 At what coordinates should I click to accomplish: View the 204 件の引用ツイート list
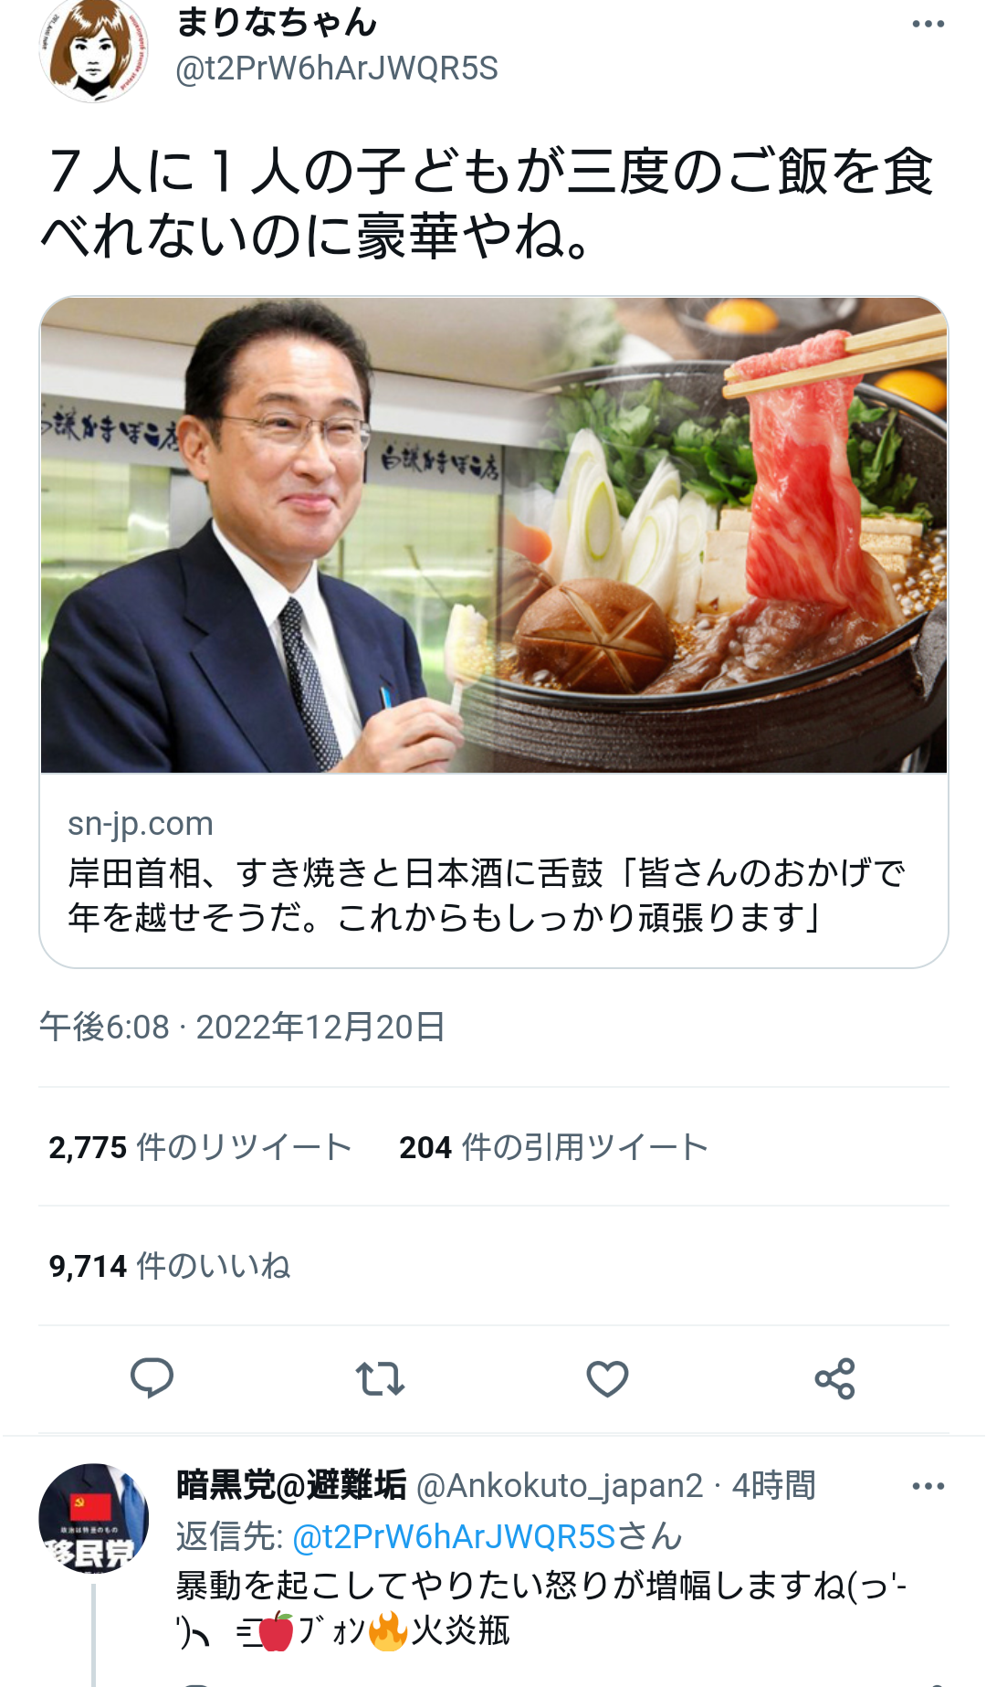[553, 1147]
